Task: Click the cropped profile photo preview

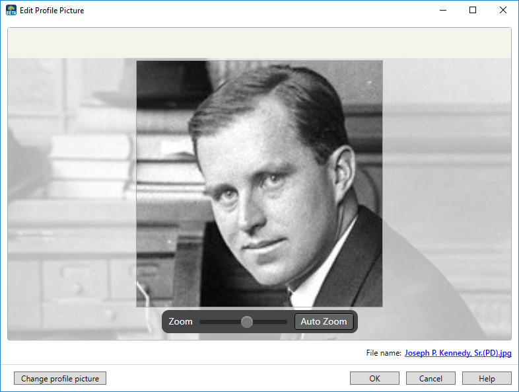Action: click(x=259, y=184)
